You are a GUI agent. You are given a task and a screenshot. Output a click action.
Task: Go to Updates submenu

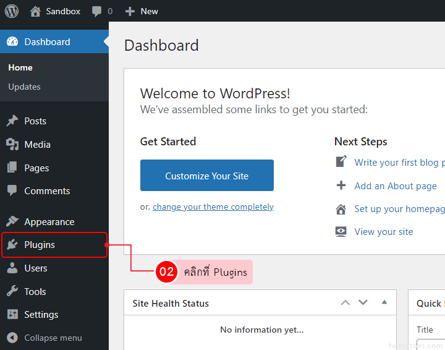point(25,87)
